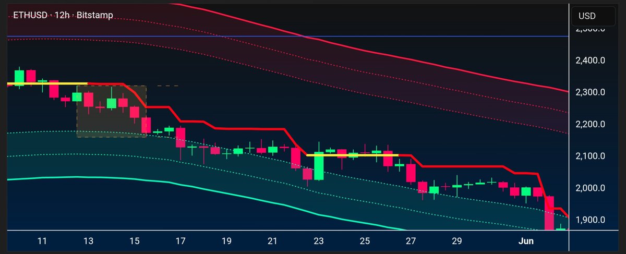Click the date label 29
This screenshot has height=254, width=626.
click(456, 241)
